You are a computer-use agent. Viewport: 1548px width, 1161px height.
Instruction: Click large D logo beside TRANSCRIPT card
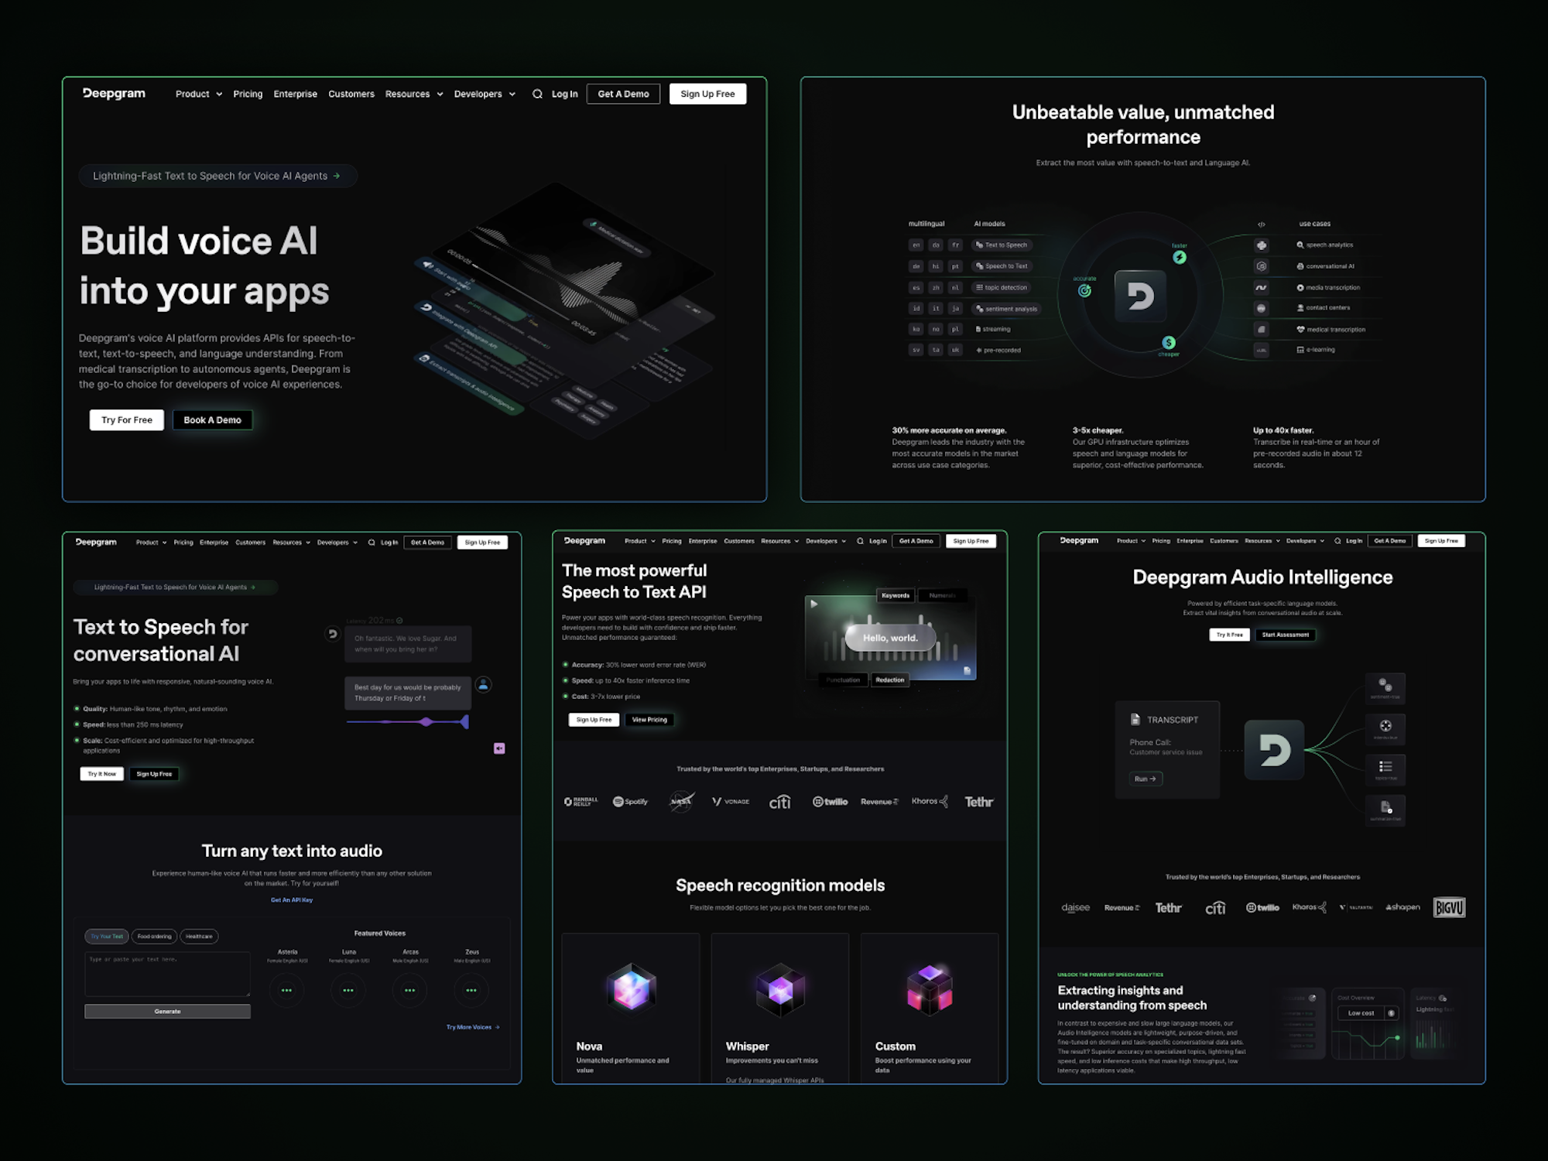click(x=1274, y=750)
